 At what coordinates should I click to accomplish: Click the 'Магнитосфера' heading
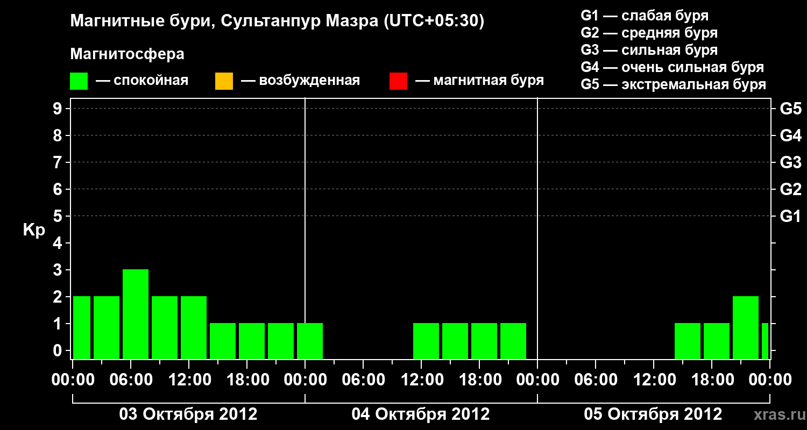click(128, 54)
